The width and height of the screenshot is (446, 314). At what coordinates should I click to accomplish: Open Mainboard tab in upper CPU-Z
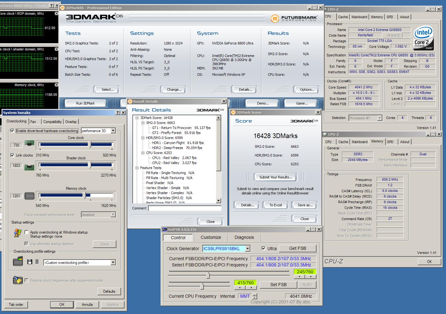coord(359,17)
